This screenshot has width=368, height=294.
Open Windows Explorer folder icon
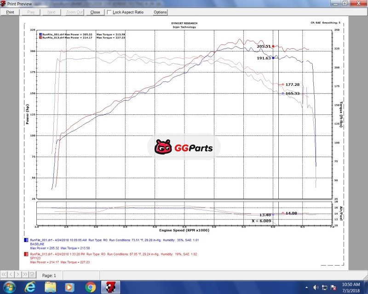point(50,287)
